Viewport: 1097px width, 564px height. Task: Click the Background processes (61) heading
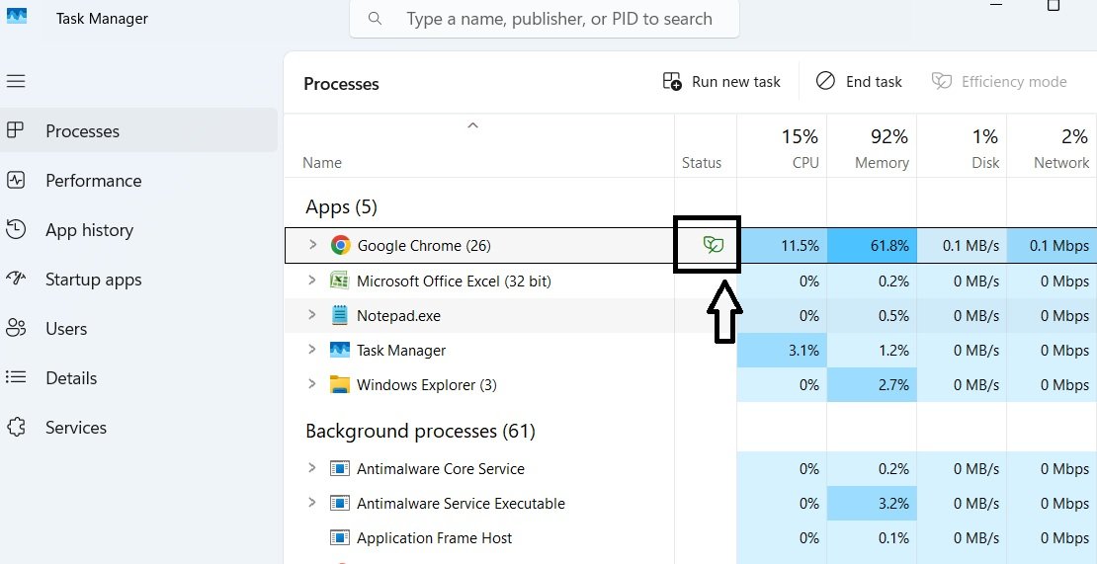[420, 432]
